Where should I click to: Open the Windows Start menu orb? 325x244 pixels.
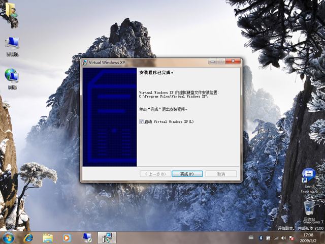click(8, 238)
